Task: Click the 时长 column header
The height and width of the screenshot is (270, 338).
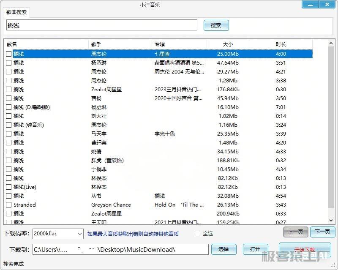Action: tap(281, 44)
